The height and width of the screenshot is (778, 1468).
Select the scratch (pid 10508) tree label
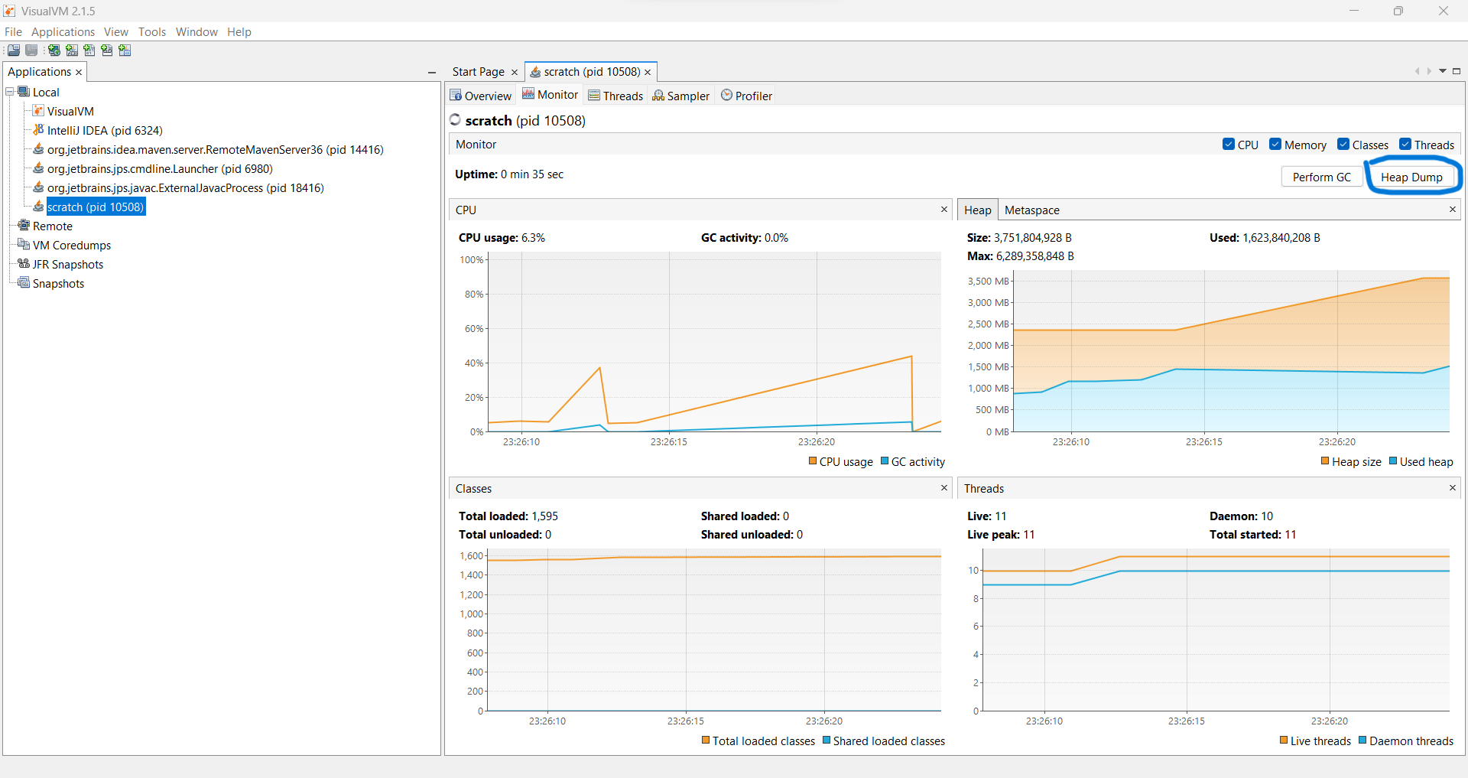tap(96, 207)
